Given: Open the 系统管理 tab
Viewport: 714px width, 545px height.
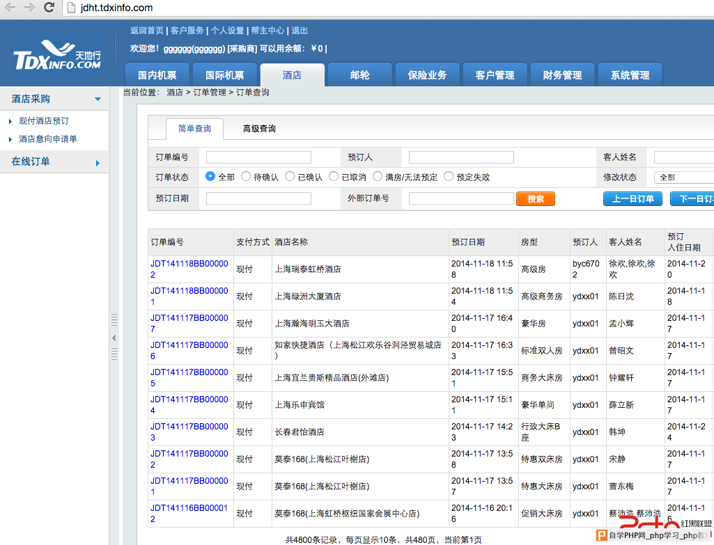Looking at the screenshot, I should coord(630,75).
